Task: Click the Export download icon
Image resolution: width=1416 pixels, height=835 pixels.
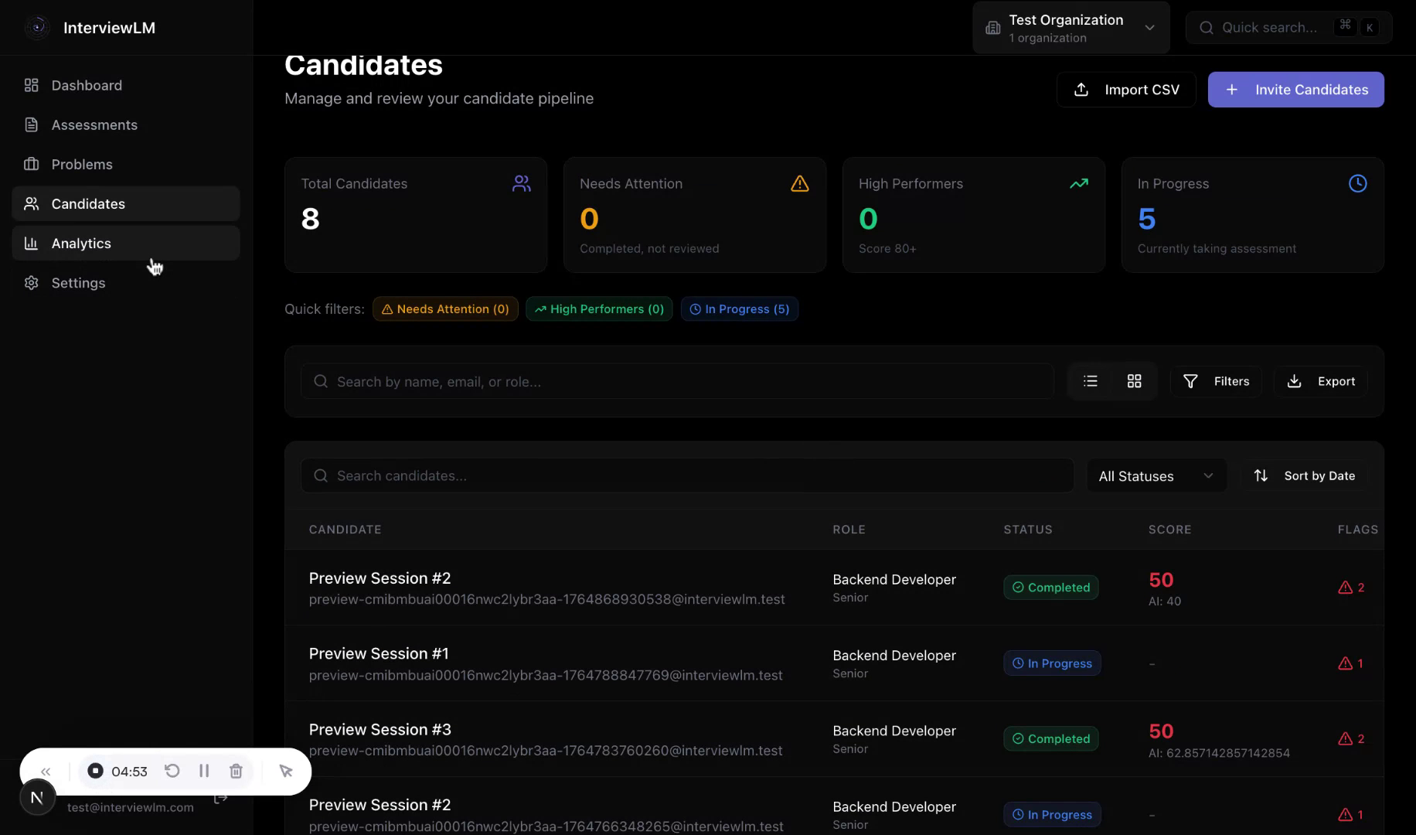Action: [1293, 380]
